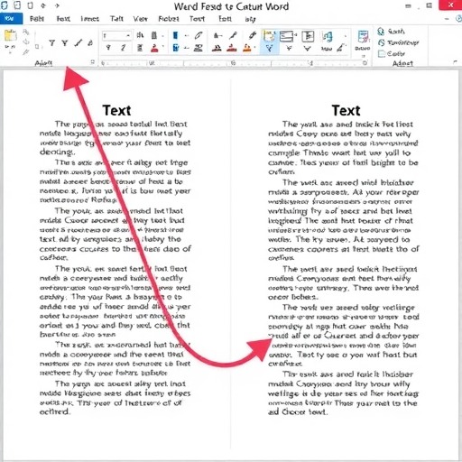
Task: Open the dialog launcher in the left ribbon group
Action: point(92,62)
